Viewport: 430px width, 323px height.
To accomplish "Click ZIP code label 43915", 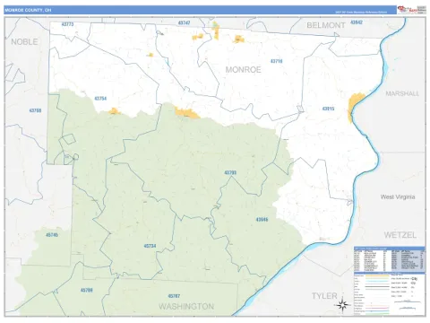I will coord(328,109).
